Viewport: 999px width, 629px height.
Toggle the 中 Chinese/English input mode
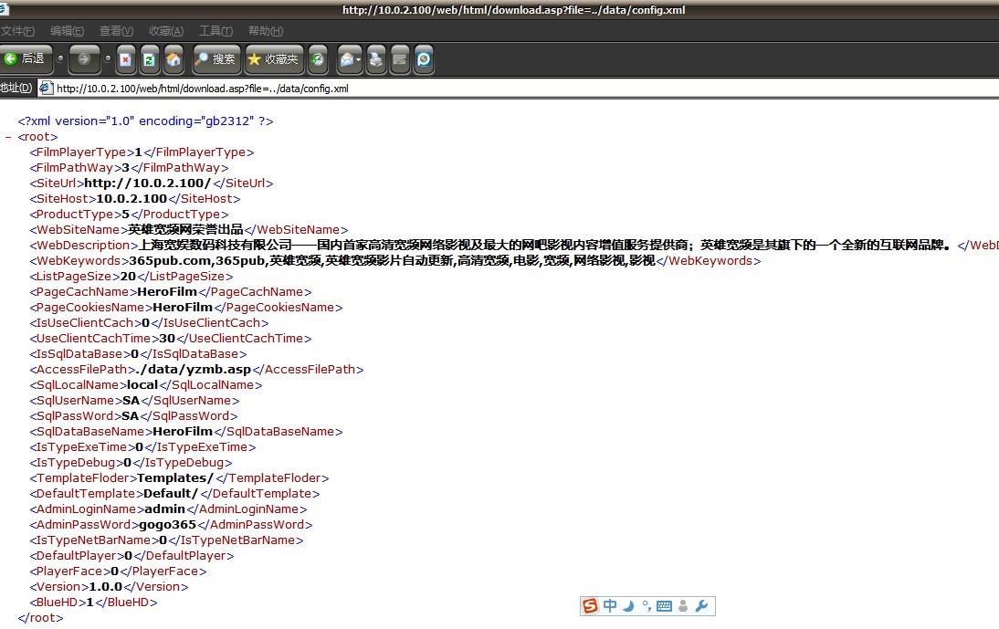[610, 606]
